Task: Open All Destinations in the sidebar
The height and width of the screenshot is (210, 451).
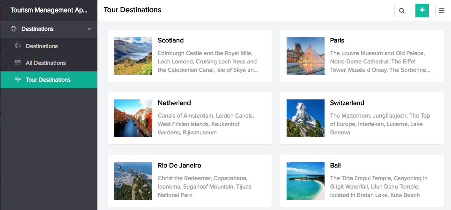Action: [x=45, y=63]
